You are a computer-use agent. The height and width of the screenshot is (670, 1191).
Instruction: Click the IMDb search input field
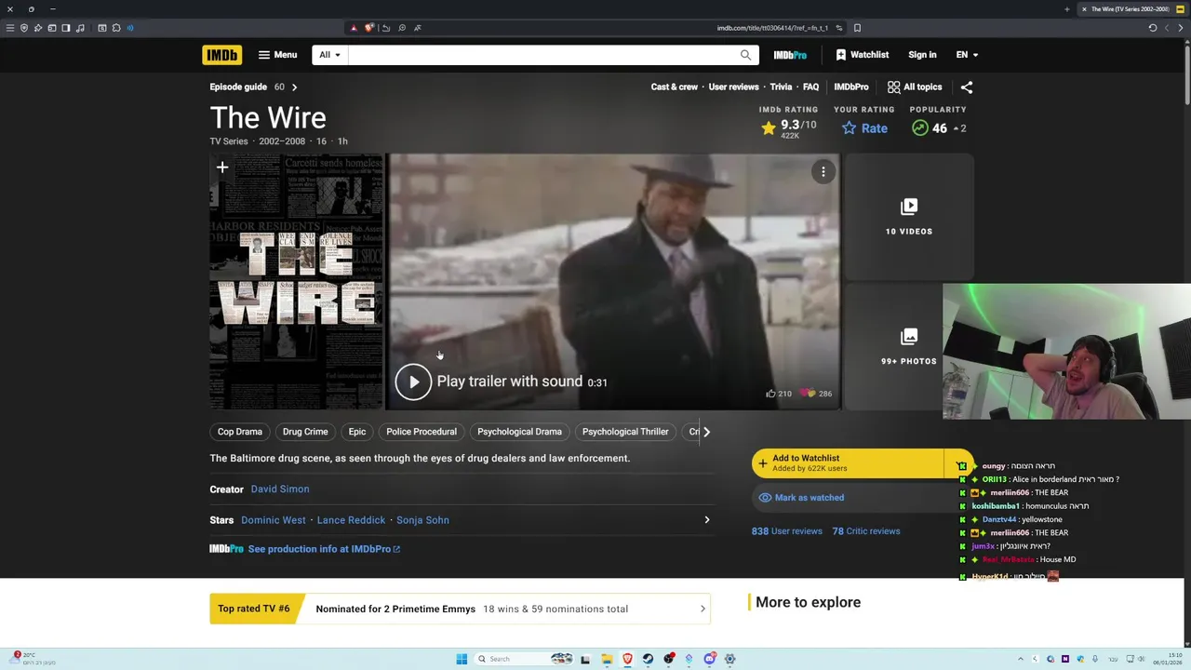point(542,55)
